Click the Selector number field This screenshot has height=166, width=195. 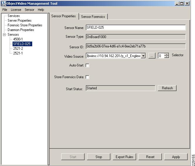(161, 56)
